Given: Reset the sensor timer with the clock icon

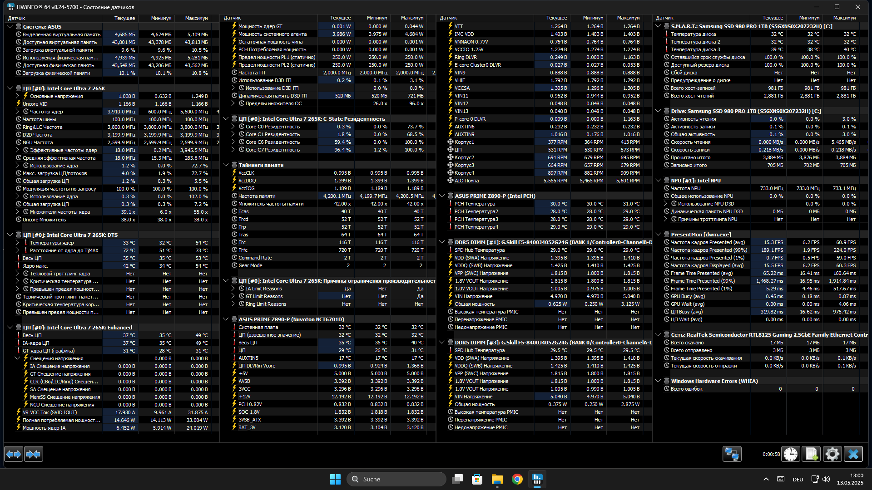Looking at the screenshot, I should [x=791, y=454].
